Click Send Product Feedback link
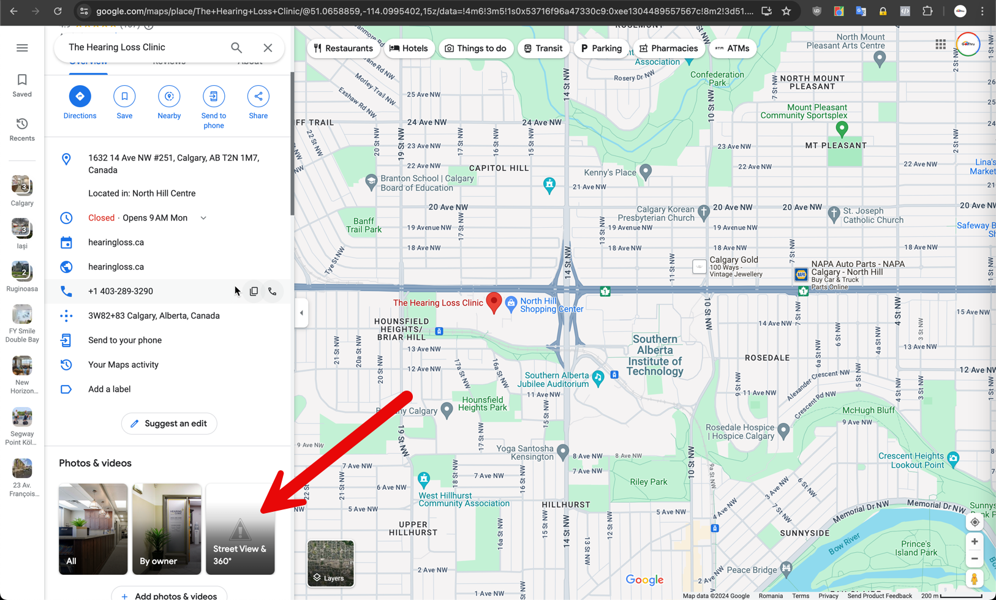Viewport: 996px width, 600px height. click(x=880, y=596)
